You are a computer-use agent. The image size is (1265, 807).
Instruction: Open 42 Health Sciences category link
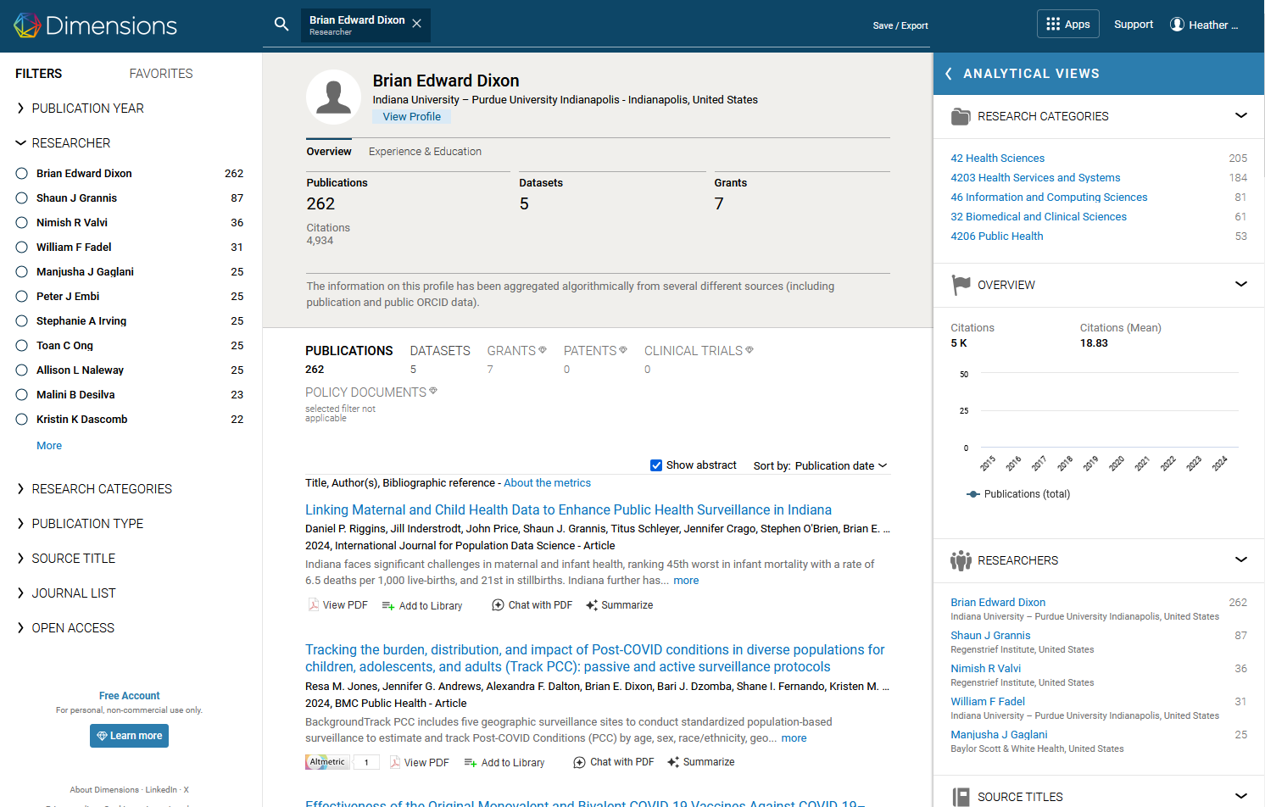997,159
